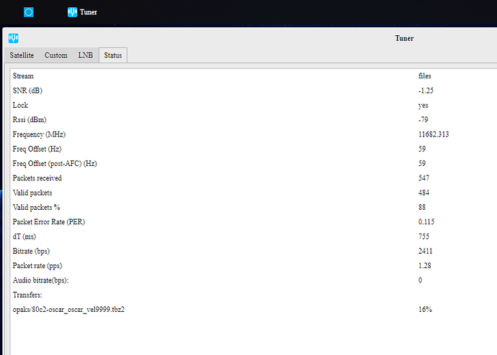Click the Stream value 'files'
The width and height of the screenshot is (497, 355).
tap(425, 76)
